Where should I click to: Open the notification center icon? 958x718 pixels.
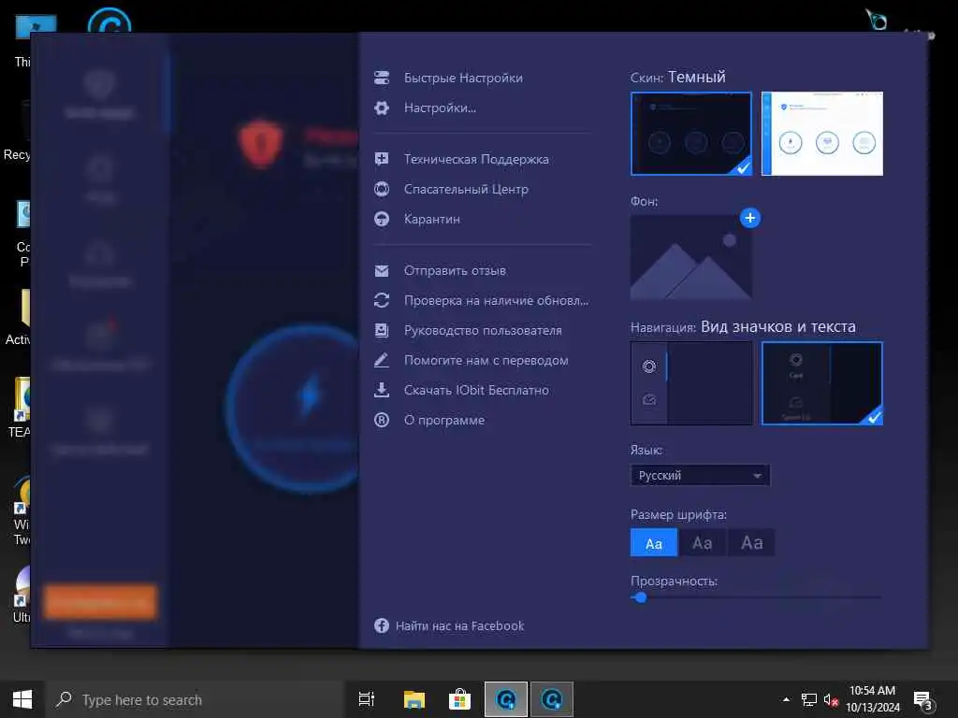click(923, 700)
